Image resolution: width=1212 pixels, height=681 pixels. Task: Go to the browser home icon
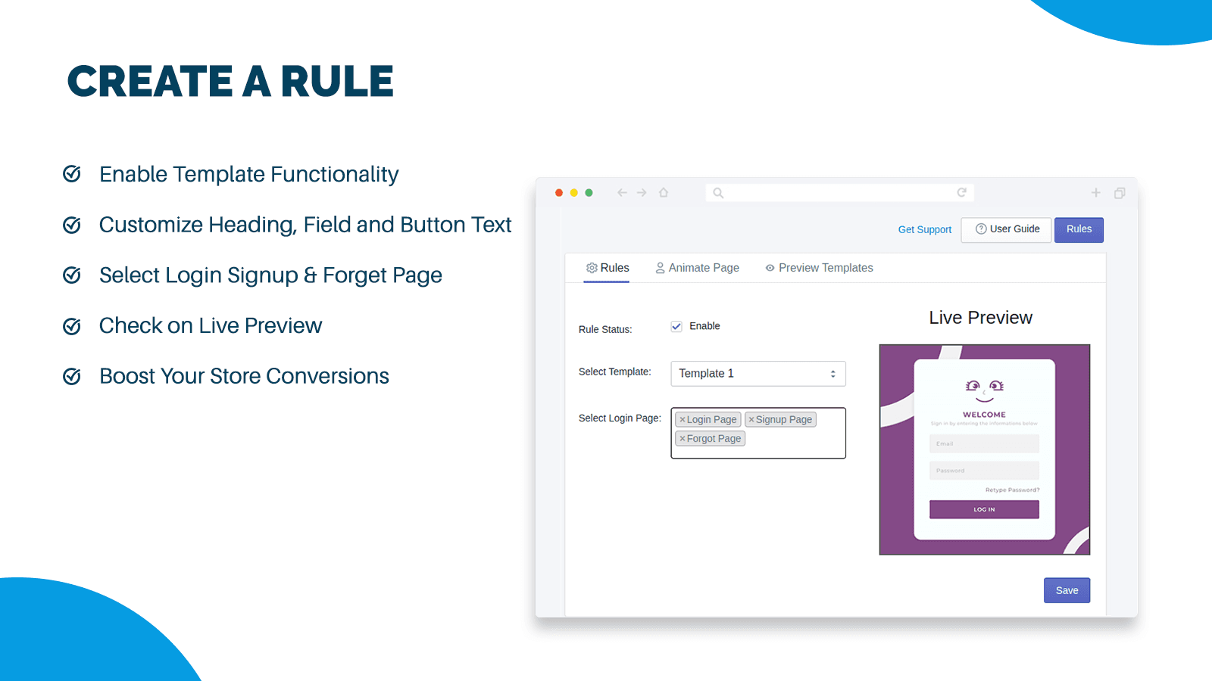(x=664, y=193)
